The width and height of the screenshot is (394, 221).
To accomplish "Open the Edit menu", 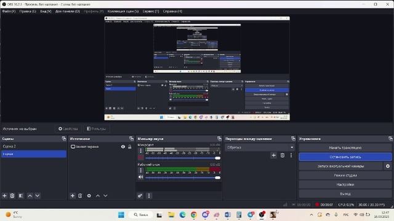I will click(x=28, y=11).
